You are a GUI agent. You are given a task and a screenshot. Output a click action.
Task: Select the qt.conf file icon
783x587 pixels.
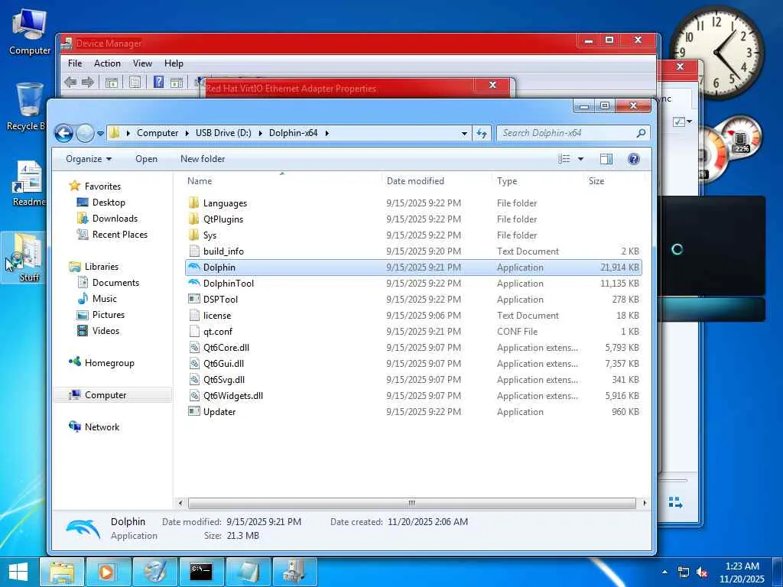193,332
